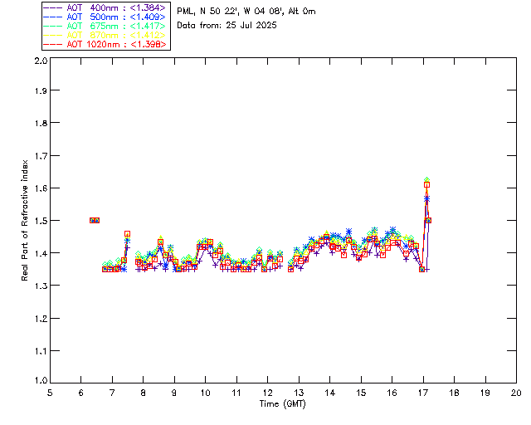Screen dimensions: 531x425
Task: Click the x-axis tick label 17
Action: pos(423,393)
